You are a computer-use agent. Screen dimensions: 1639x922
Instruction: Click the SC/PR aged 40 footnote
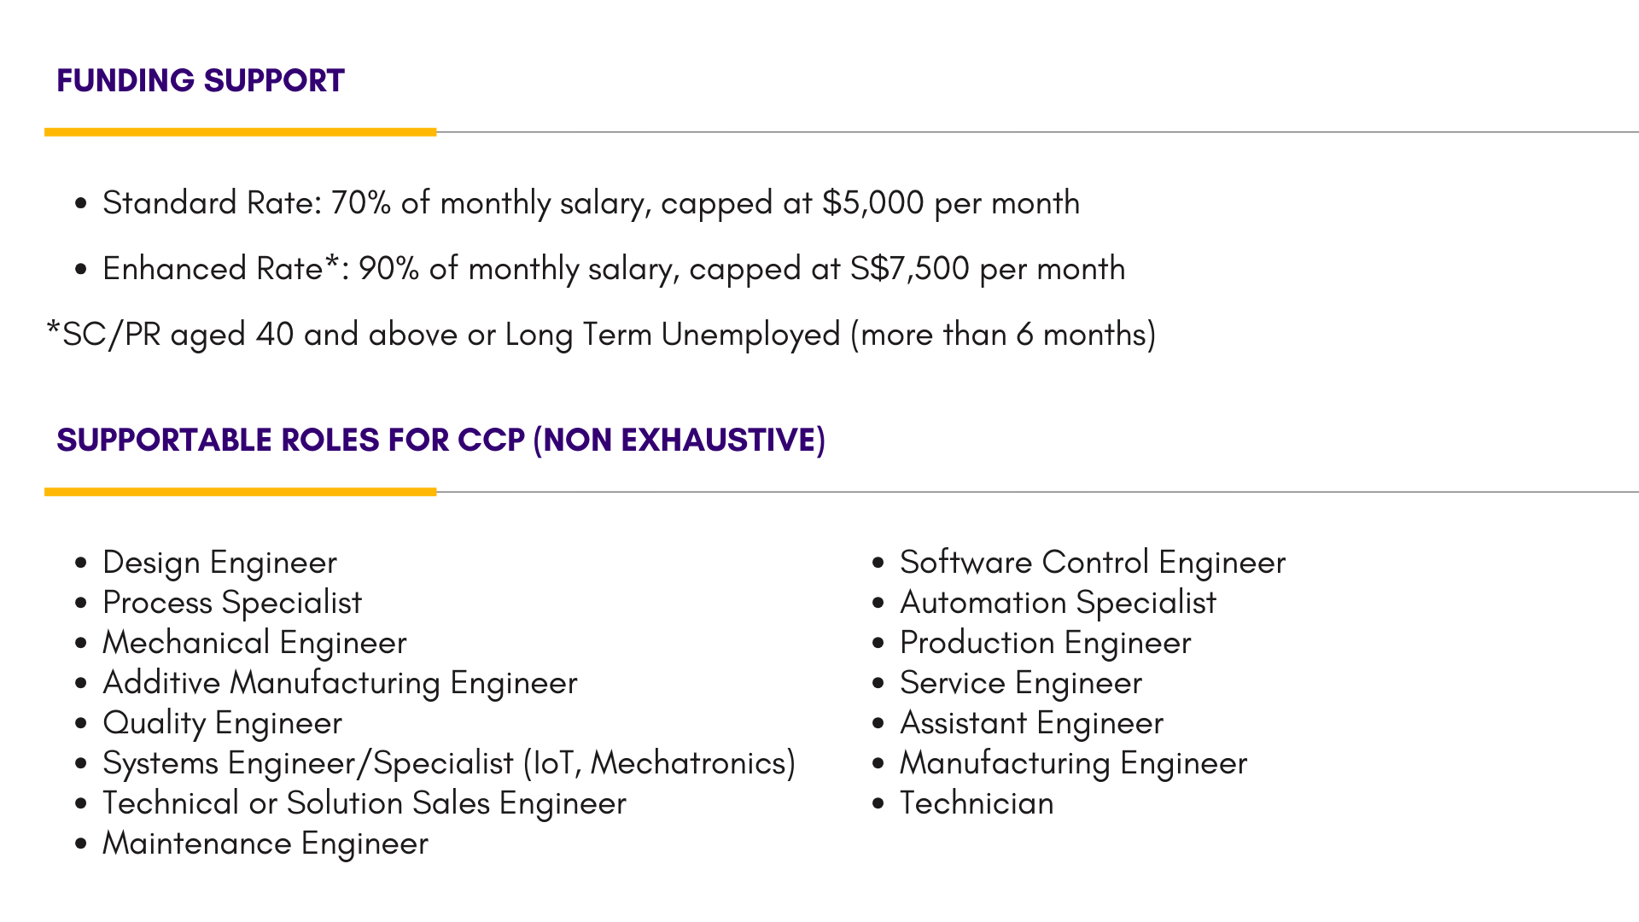(601, 335)
